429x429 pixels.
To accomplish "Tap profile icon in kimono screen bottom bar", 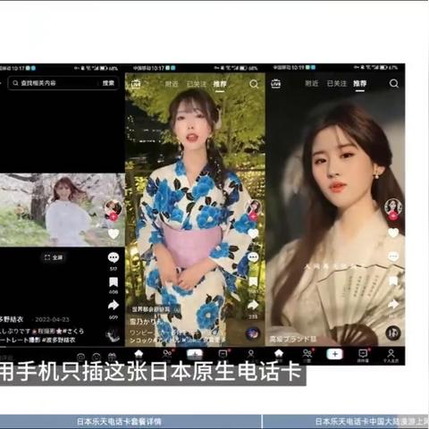I will (251, 354).
